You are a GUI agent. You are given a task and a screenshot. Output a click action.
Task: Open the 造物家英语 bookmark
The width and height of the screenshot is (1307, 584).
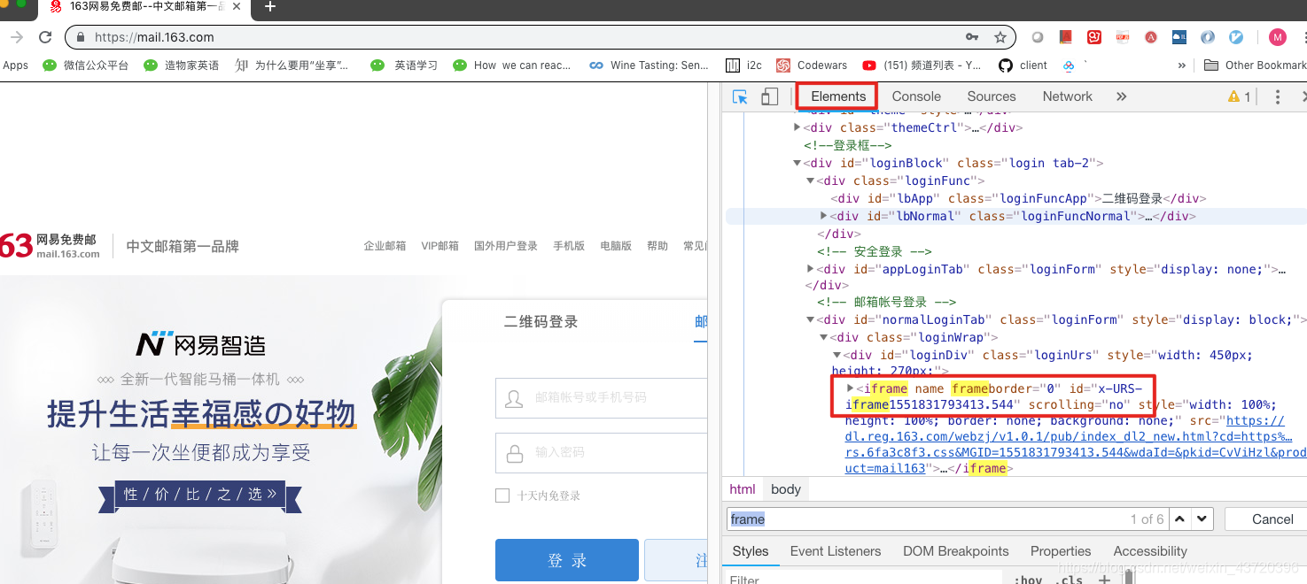[x=181, y=65]
